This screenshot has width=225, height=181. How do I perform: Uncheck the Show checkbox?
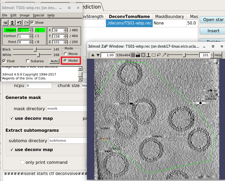[x=32, y=23]
